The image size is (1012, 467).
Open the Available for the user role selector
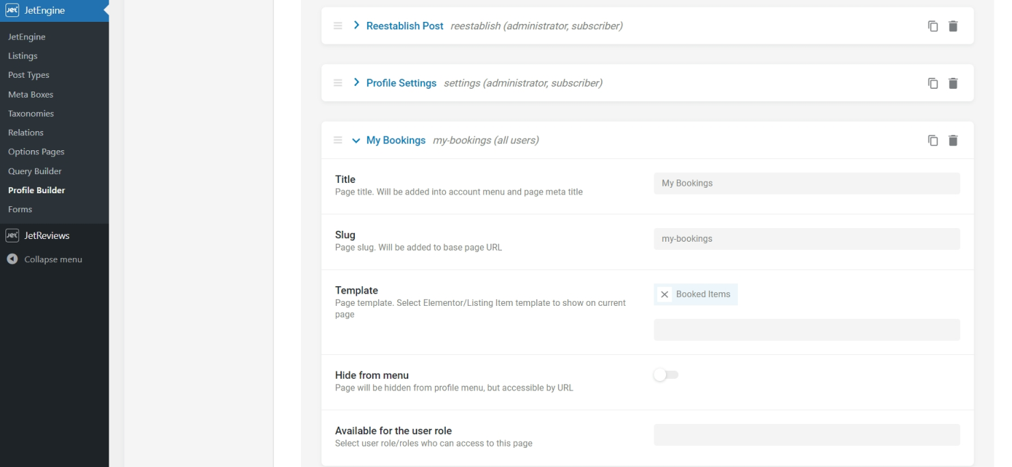click(x=807, y=435)
